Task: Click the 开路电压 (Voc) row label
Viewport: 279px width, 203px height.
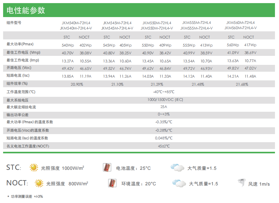Action: click(19, 68)
